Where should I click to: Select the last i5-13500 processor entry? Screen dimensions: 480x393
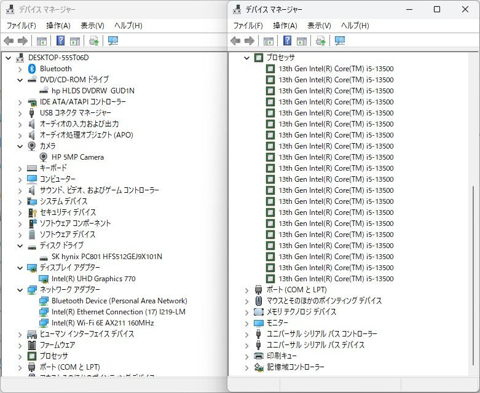click(336, 279)
